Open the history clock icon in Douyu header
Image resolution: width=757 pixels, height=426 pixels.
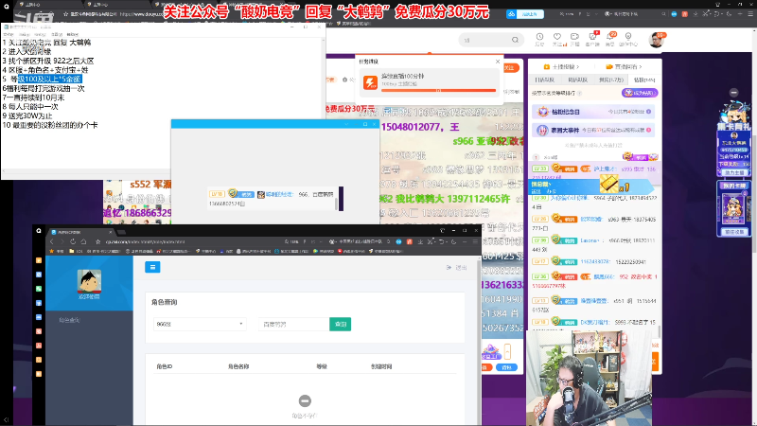pos(539,37)
